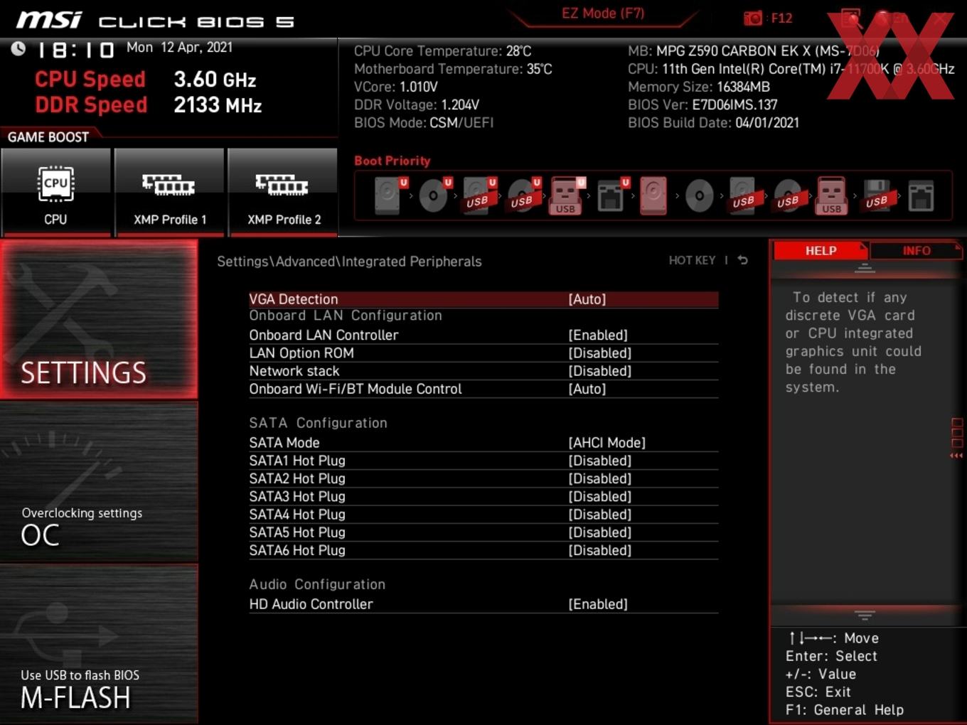The image size is (967, 725).
Task: Click the date Mon 12 Apr, 2021
Action: pyautogui.click(x=179, y=47)
